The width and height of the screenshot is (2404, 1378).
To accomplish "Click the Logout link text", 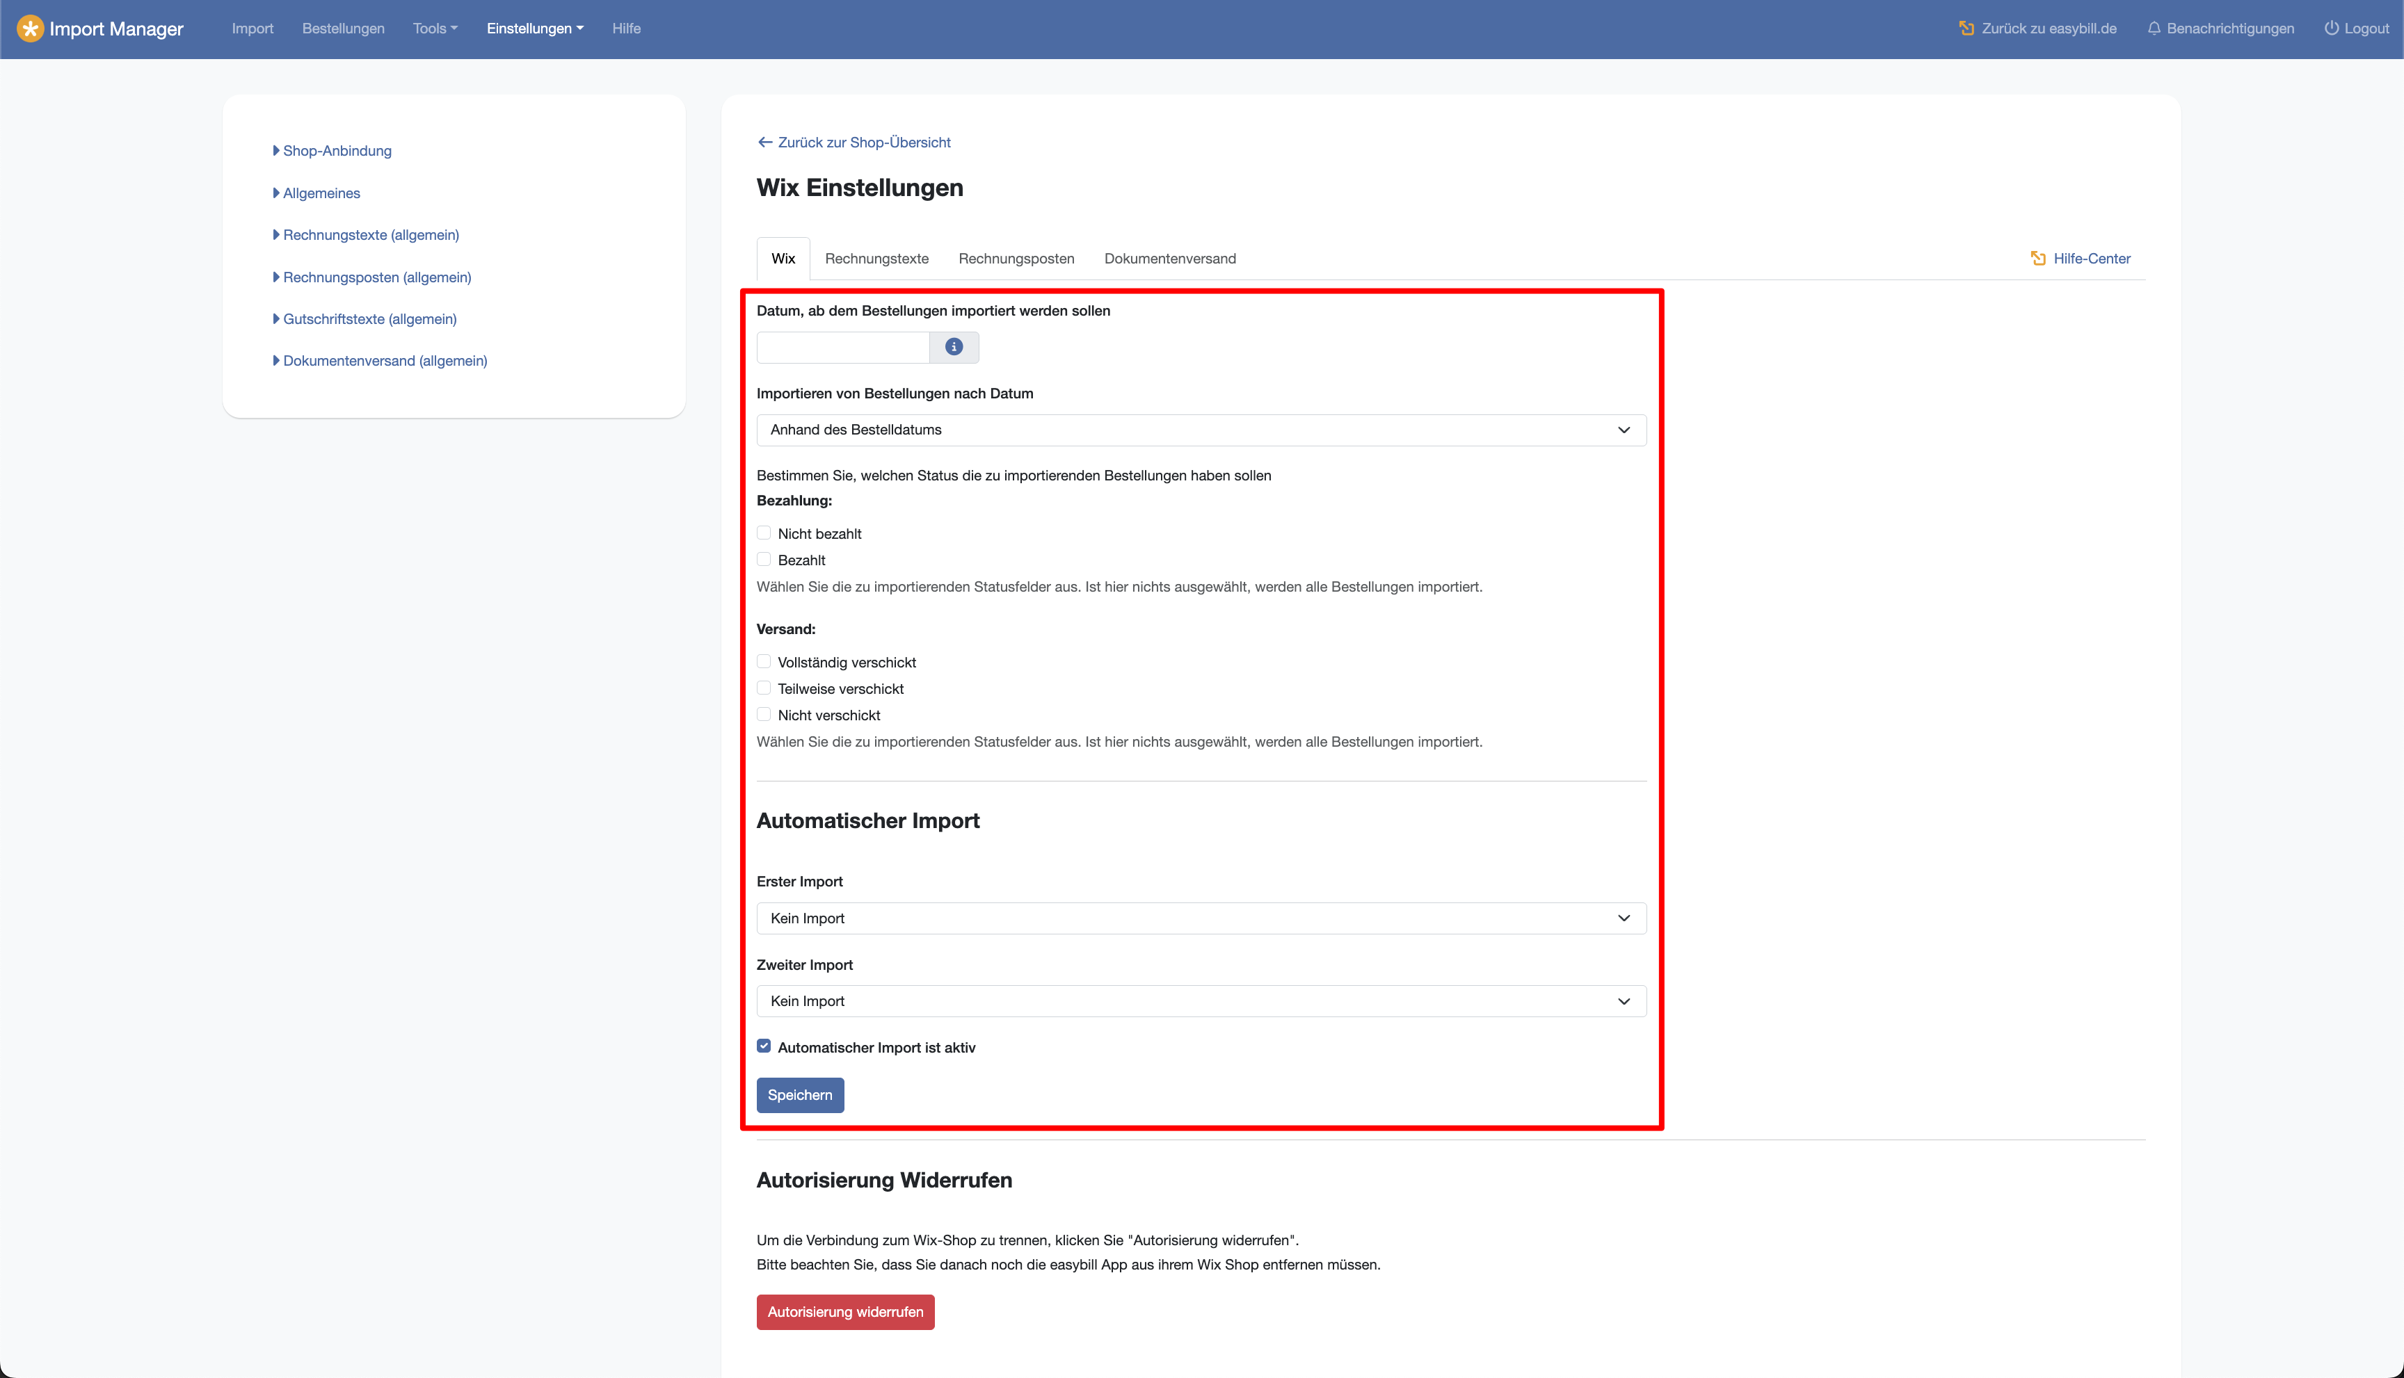I will pos(2367,29).
